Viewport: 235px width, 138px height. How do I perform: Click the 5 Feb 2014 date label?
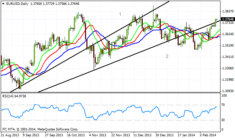coord(208,135)
